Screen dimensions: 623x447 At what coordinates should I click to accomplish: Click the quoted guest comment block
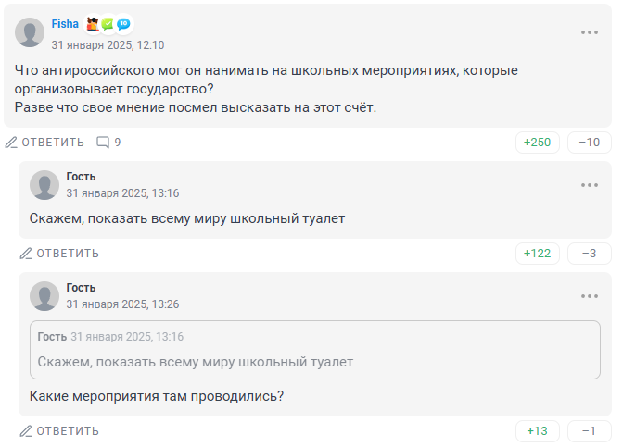(x=315, y=350)
